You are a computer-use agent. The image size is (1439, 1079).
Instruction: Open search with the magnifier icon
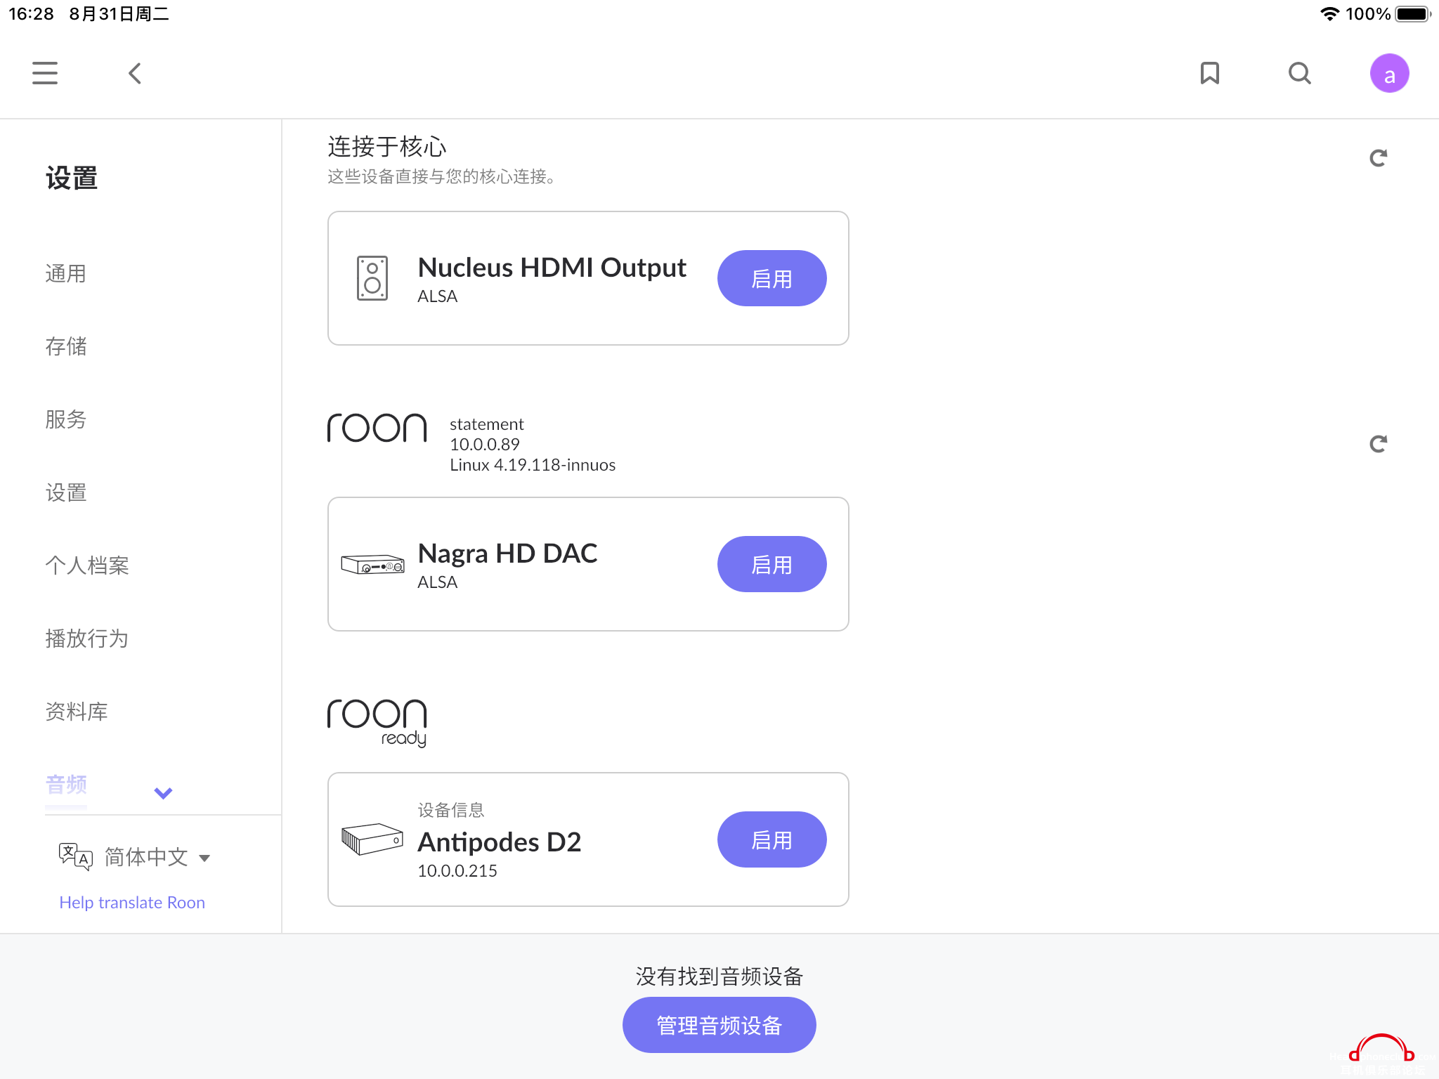click(1300, 73)
